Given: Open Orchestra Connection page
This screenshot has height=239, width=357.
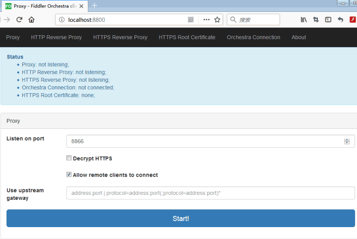Looking at the screenshot, I should (253, 37).
